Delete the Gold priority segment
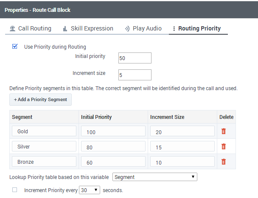This screenshot has height=198, width=258. tap(224, 131)
